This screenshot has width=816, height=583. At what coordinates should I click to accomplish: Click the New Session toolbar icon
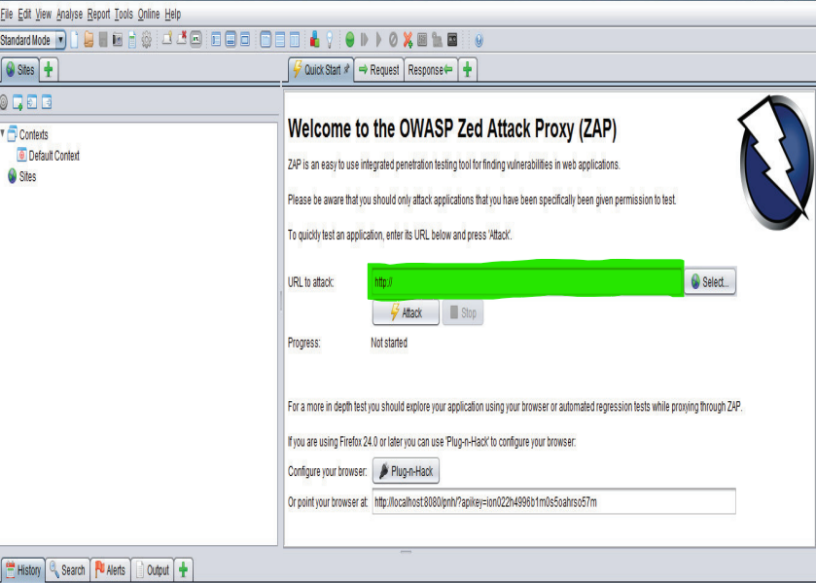[75, 40]
